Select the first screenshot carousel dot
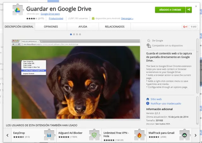The width and height of the screenshot is (202, 143). point(70,34)
